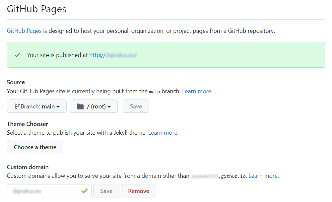
Task: Click Save next to custom domain field
Action: point(106,191)
